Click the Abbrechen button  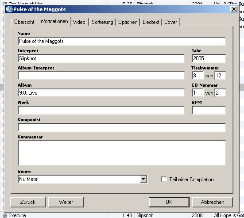point(213,202)
